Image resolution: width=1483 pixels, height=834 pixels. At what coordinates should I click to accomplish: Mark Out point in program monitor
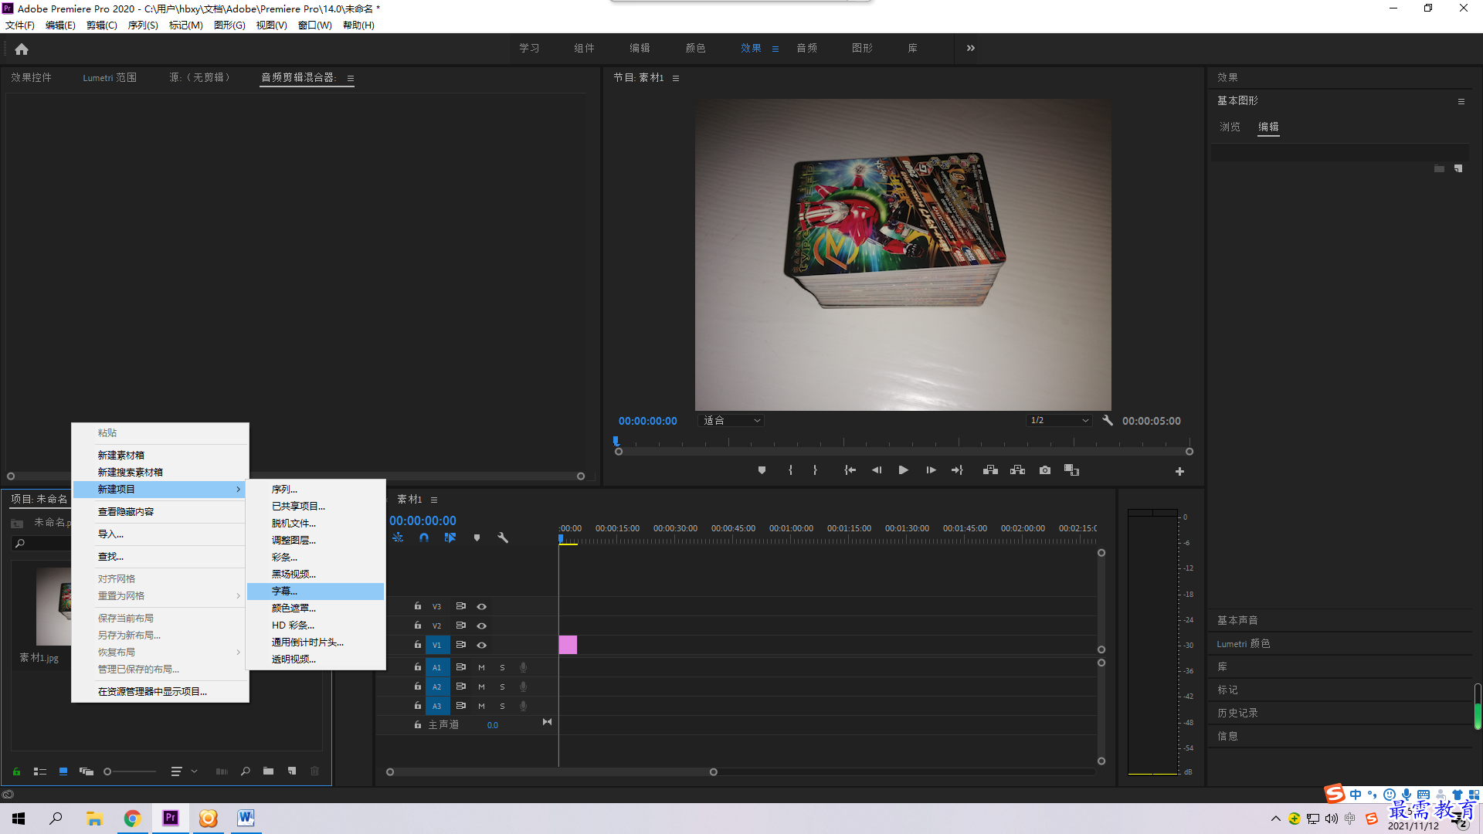click(815, 470)
